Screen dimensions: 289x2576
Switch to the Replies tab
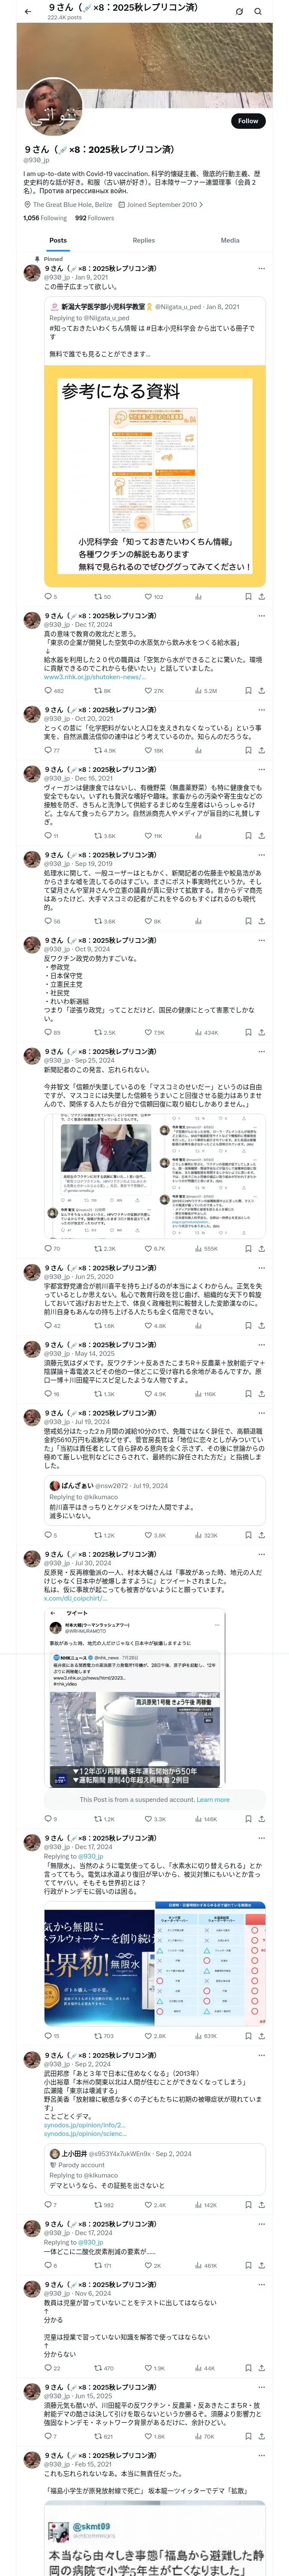pos(143,240)
